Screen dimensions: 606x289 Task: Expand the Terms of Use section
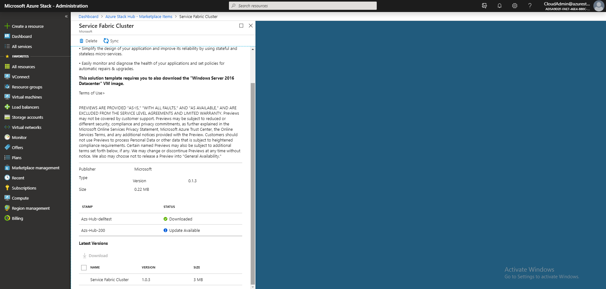click(x=92, y=93)
